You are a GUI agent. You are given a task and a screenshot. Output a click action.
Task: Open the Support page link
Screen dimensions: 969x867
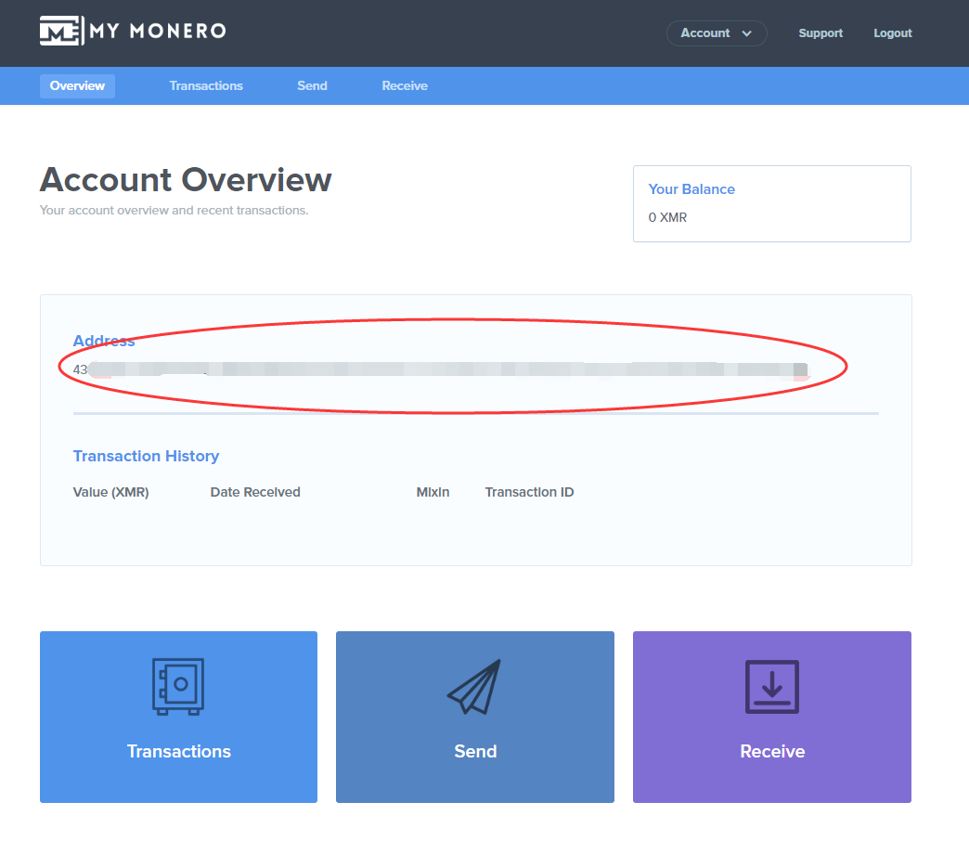(820, 33)
